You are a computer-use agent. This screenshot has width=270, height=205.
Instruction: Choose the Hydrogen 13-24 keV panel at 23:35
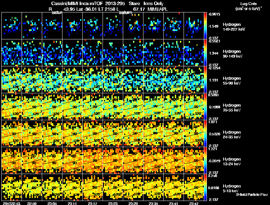pos(154,160)
